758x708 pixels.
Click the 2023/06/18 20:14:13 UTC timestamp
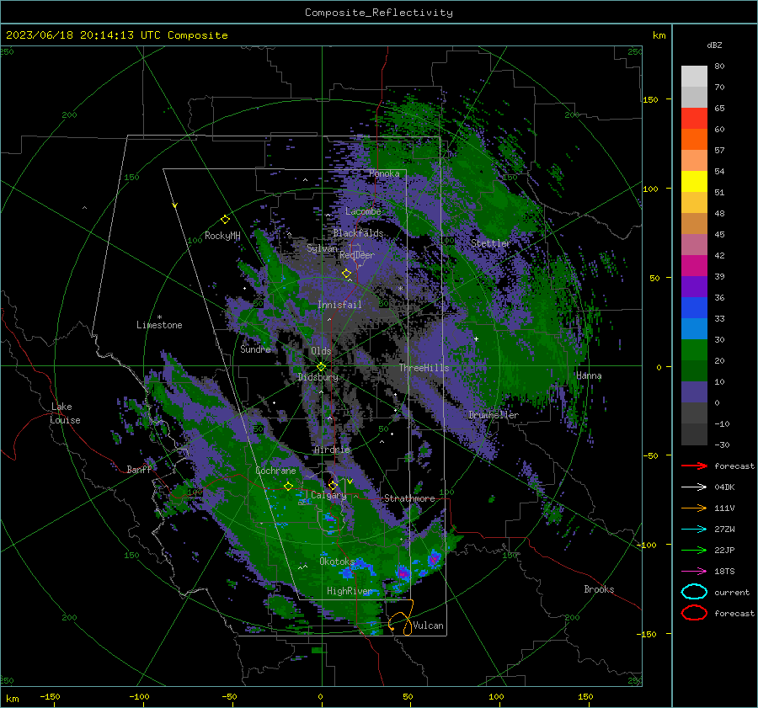(116, 35)
